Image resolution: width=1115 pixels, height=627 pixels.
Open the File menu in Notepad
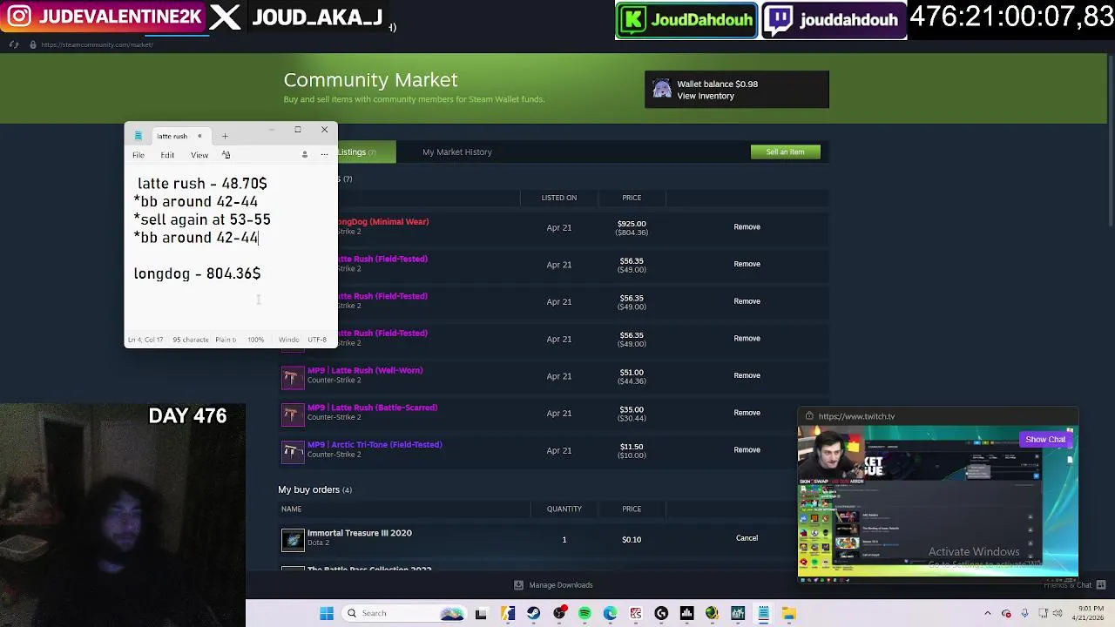139,155
